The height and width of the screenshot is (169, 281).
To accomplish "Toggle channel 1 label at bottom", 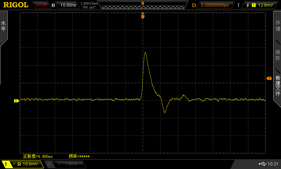I will [x=6, y=164].
